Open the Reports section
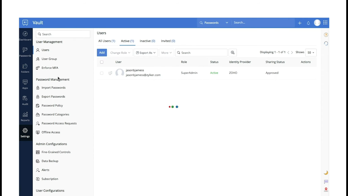 pos(25,117)
